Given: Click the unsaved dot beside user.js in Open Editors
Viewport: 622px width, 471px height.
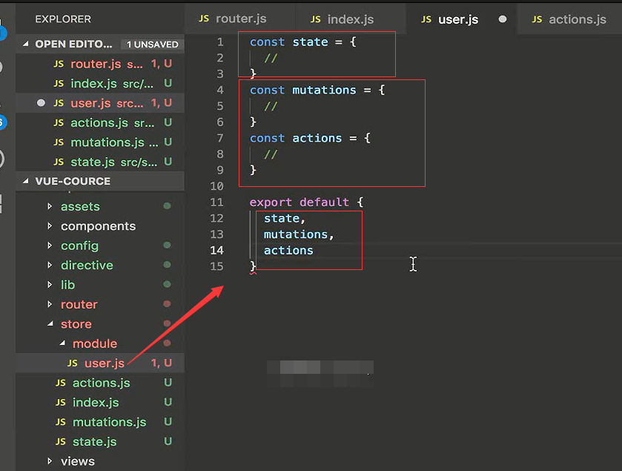Looking at the screenshot, I should (x=41, y=103).
